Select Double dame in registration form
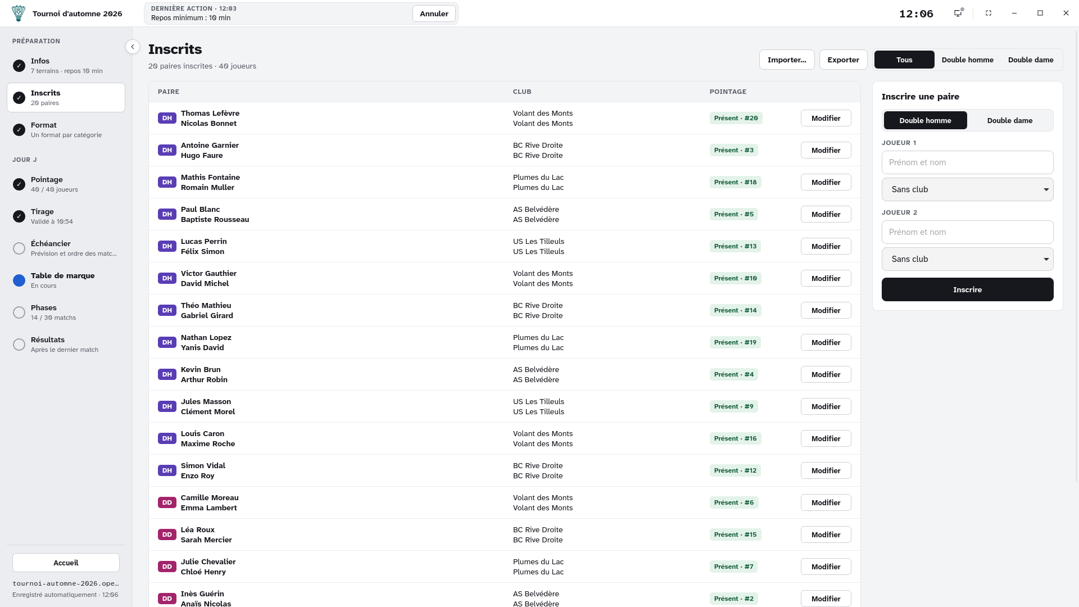Screen dimensions: 1079x607 [1009, 120]
